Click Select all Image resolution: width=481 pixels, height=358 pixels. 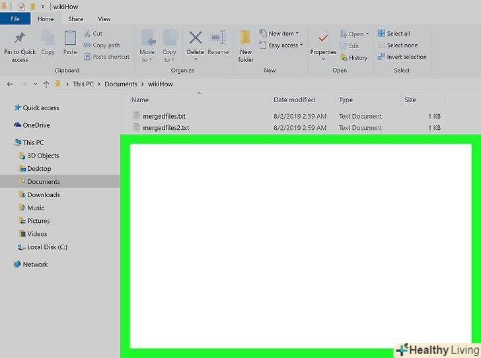click(x=394, y=34)
